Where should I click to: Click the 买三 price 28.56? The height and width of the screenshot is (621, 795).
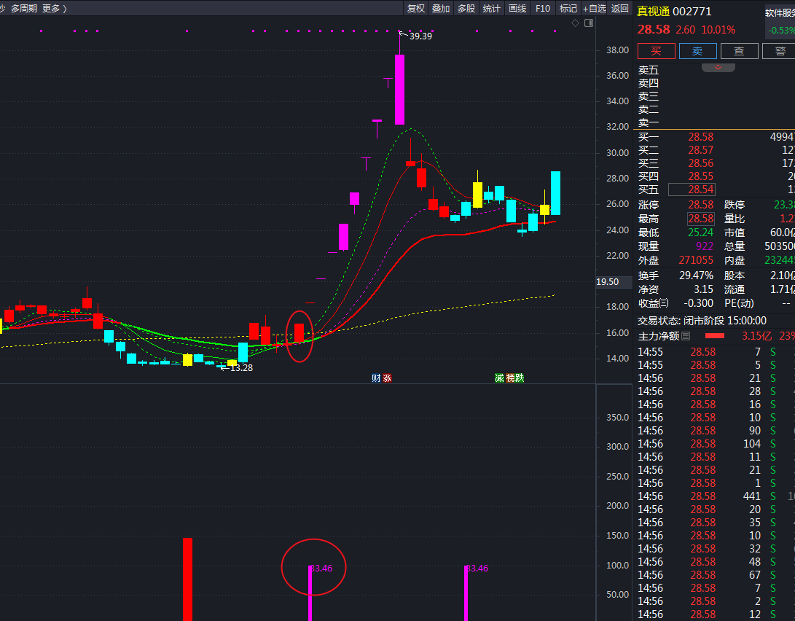(701, 163)
